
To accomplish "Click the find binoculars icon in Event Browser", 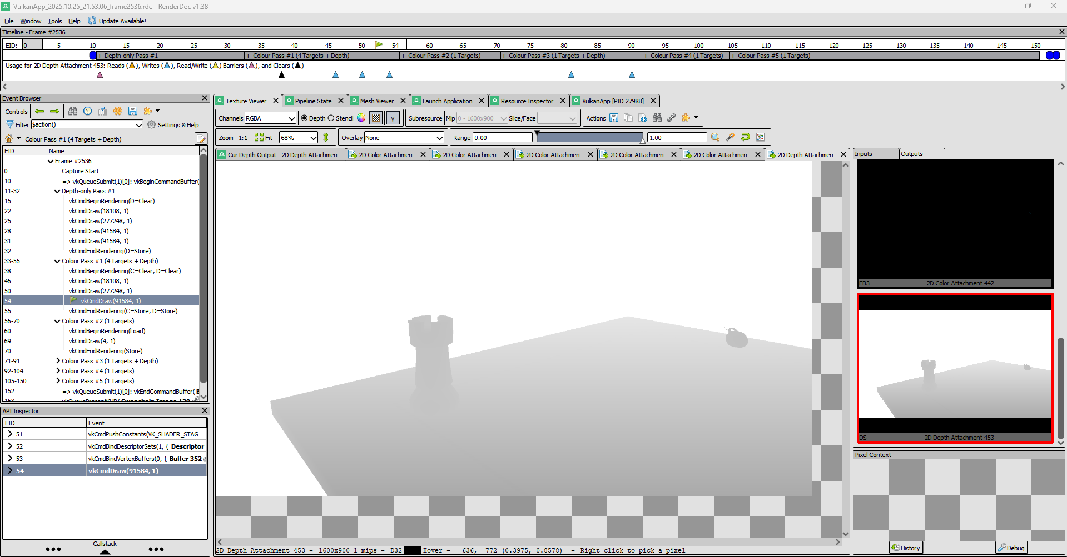I will (73, 111).
